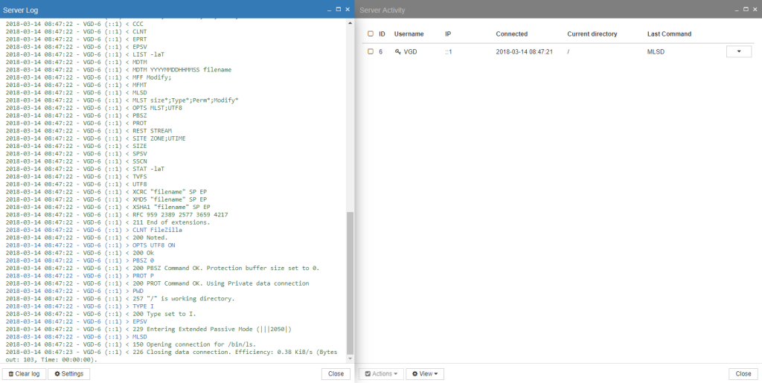Click the log line 'PROT P'
The width and height of the screenshot is (762, 383).
[x=80, y=276]
